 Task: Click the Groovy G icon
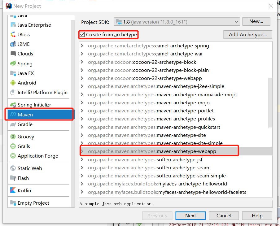(13, 137)
